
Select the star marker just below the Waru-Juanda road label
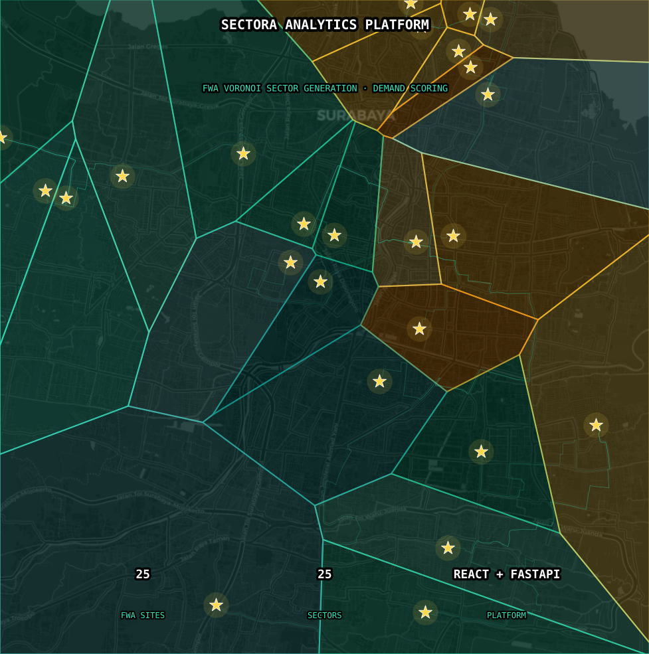tap(448, 547)
